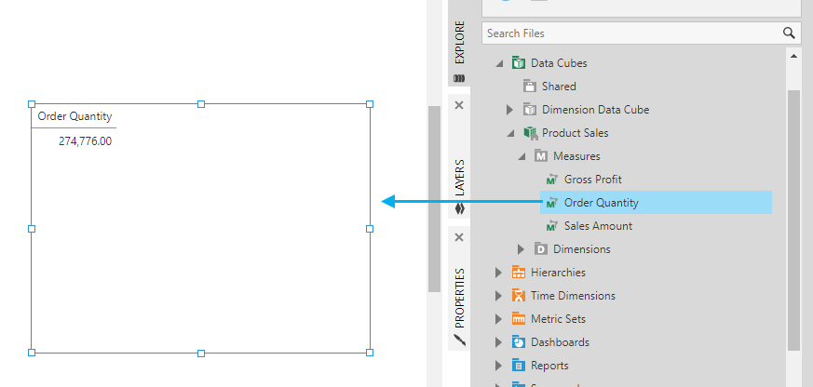Open the Explore side tab
This screenshot has height=387, width=813.
[459, 43]
